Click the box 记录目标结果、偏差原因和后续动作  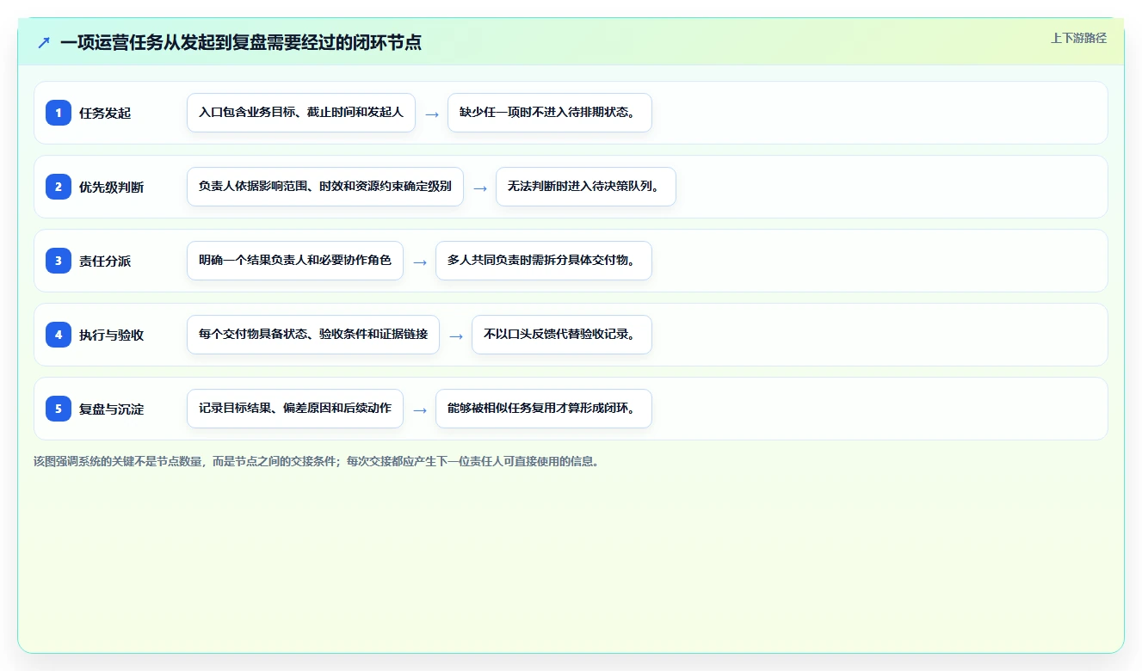[295, 409]
